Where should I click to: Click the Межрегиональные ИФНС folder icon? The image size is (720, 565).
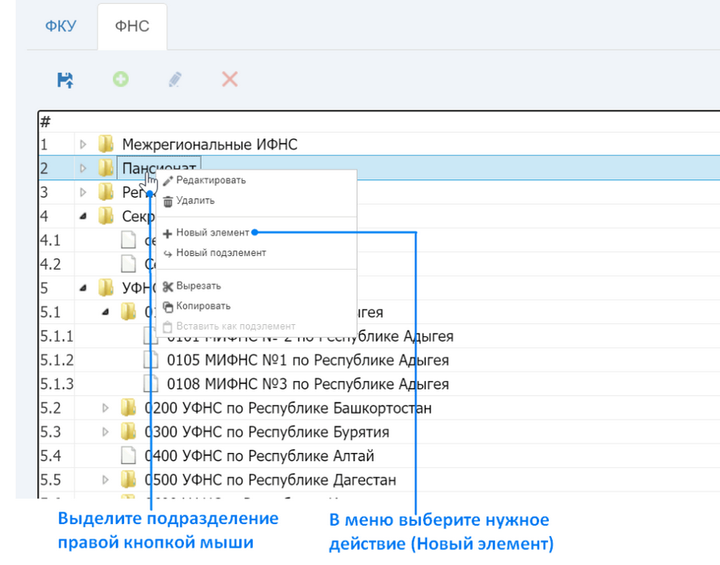(x=106, y=144)
